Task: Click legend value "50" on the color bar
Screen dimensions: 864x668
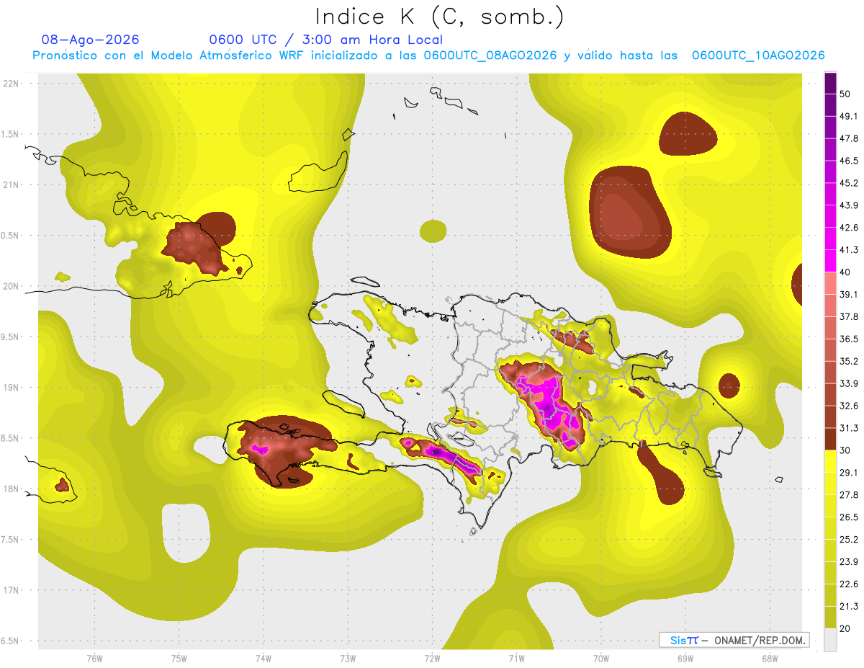Action: pos(846,94)
